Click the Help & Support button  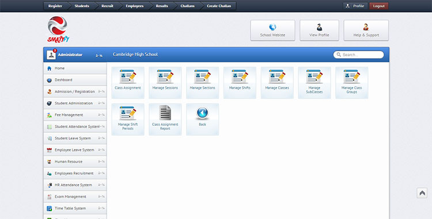pyautogui.click(x=366, y=30)
